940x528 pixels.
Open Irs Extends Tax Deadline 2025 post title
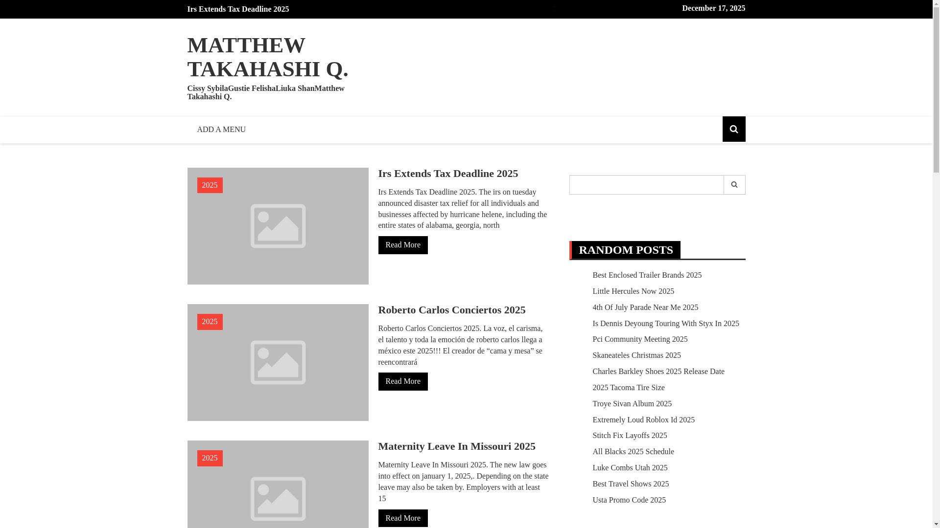point(447,174)
